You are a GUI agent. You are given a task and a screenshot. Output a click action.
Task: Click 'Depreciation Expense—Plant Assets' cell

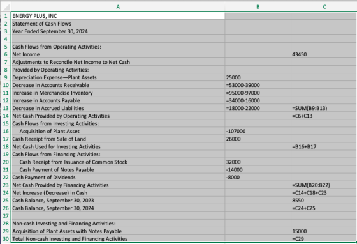pyautogui.click(x=118, y=77)
